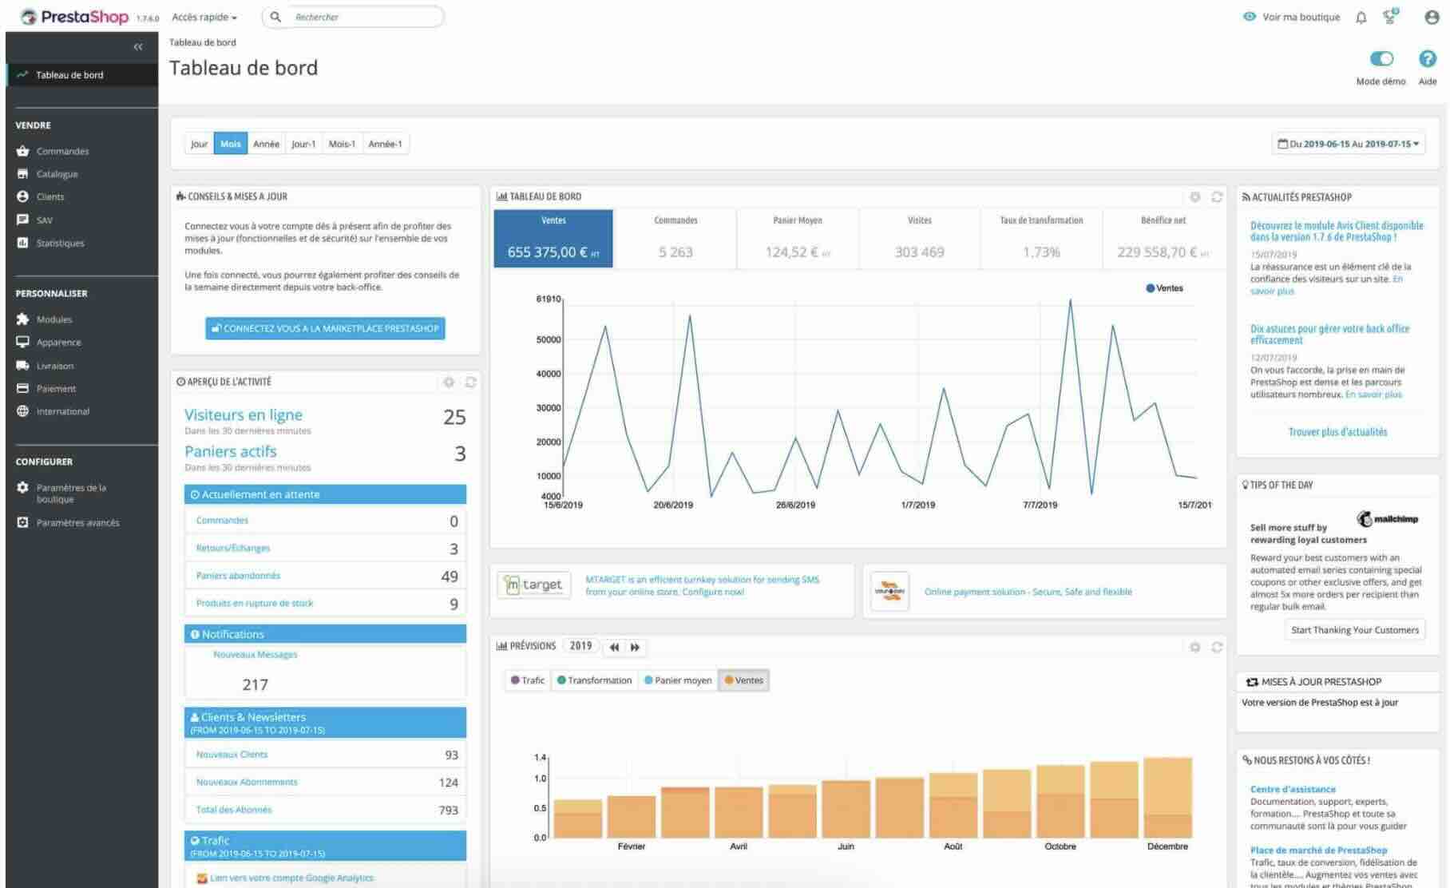Open settings gear in Aperçu de l'activité panel

(x=449, y=383)
